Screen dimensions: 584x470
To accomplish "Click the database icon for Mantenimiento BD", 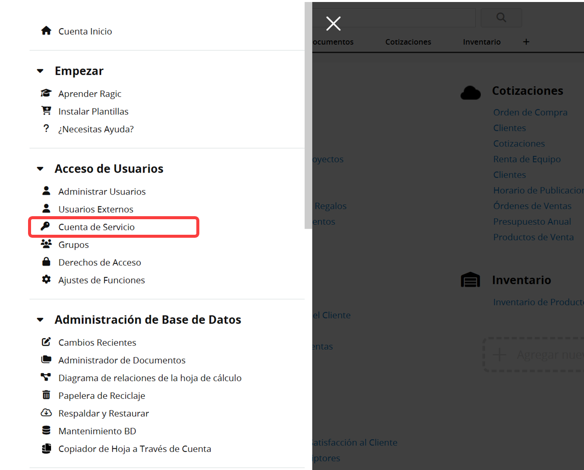I will point(46,431).
